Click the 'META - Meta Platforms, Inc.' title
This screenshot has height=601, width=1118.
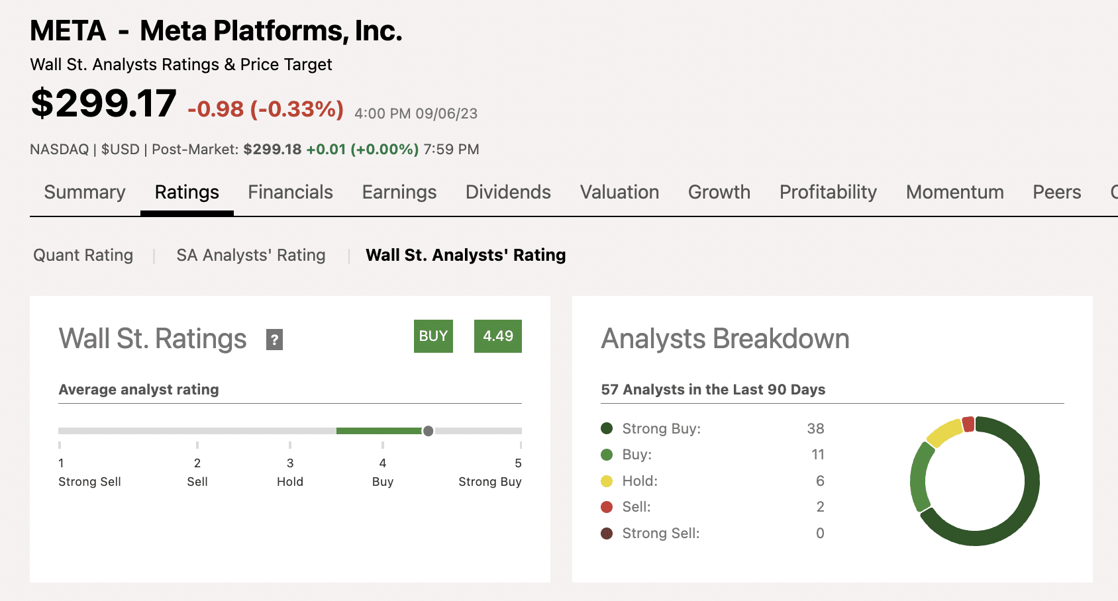pos(216,30)
